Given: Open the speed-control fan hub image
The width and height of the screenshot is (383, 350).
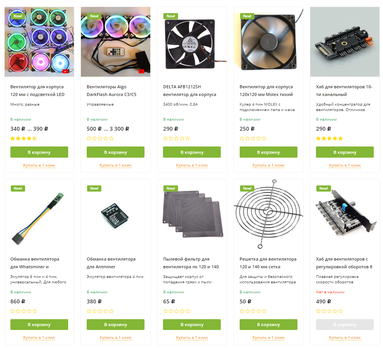Looking at the screenshot, I should click(x=344, y=214).
